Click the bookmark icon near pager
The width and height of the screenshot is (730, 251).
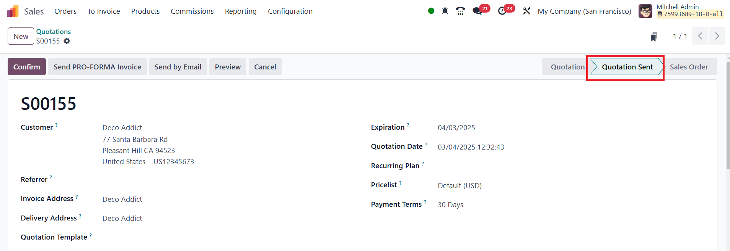(654, 37)
